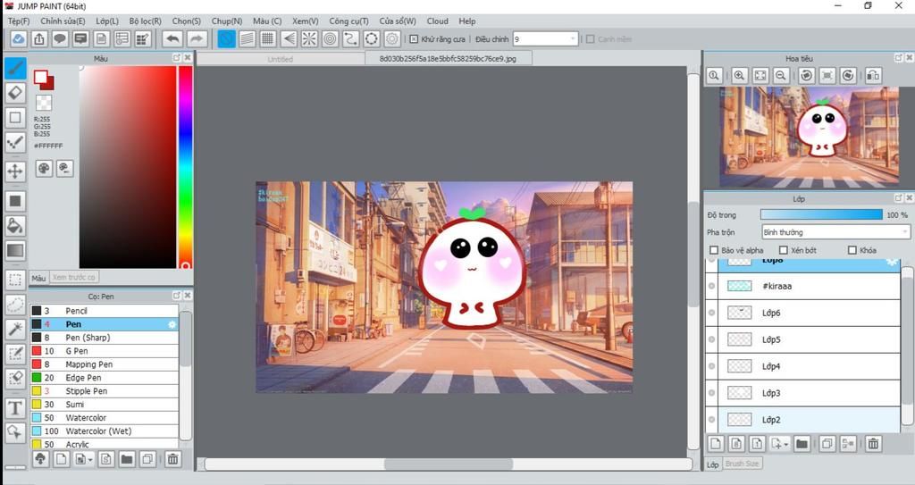Delete brush with trash icon in brush panel

(x=173, y=459)
